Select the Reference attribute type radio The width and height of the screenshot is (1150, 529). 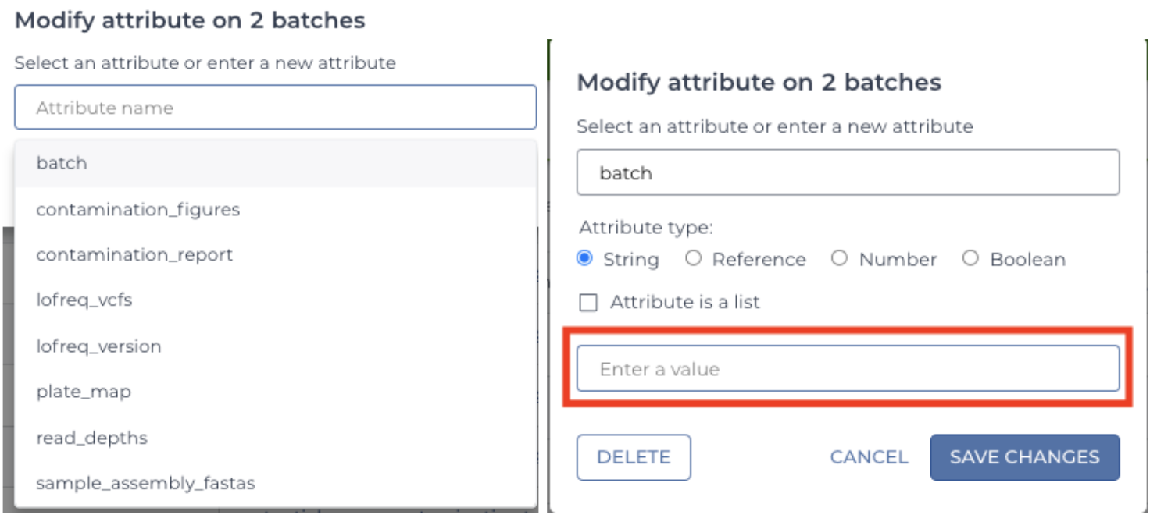[693, 258]
